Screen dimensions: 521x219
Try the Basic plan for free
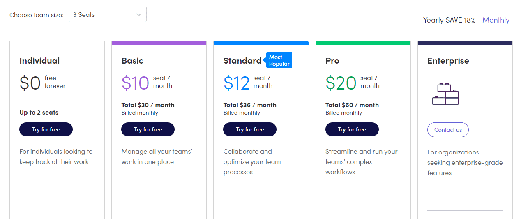148,129
